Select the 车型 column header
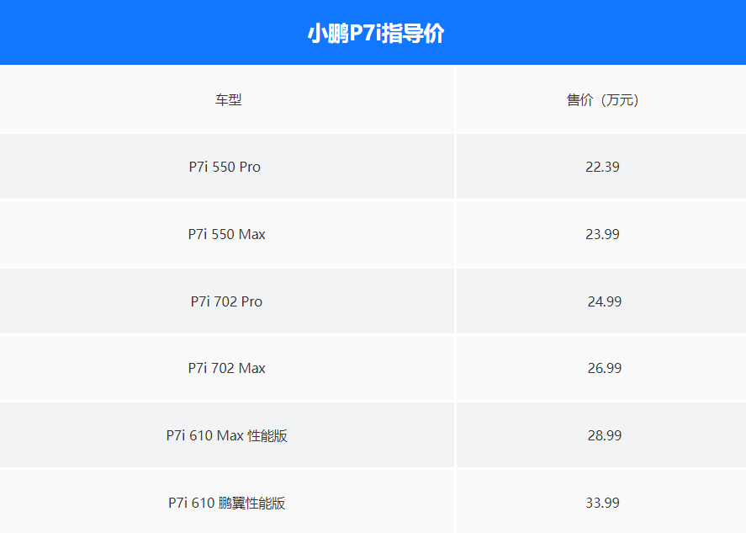Viewport: 746px width, 533px height. coord(229,99)
